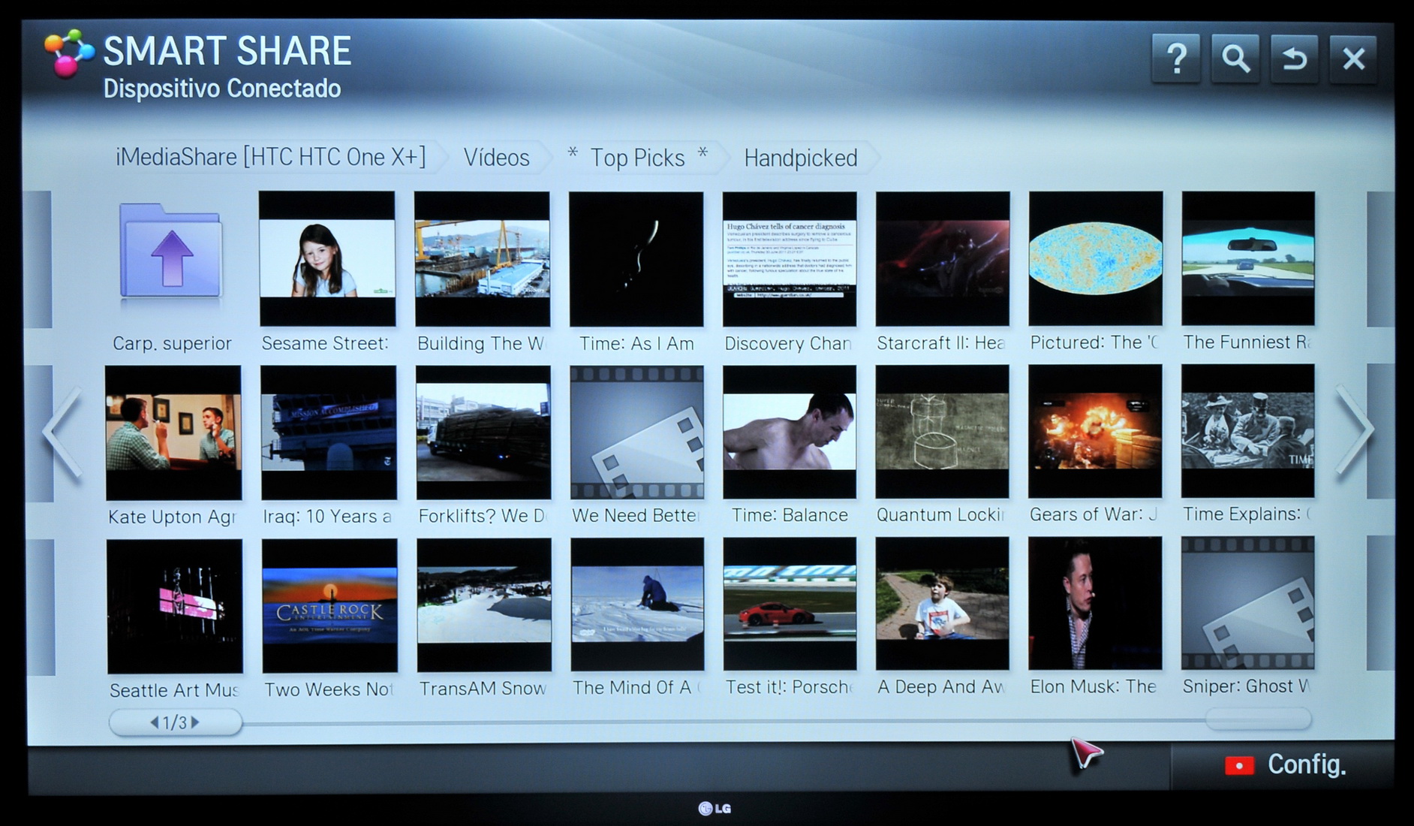Open the Carp. superior folder icon
1414x826 pixels.
pos(171,253)
